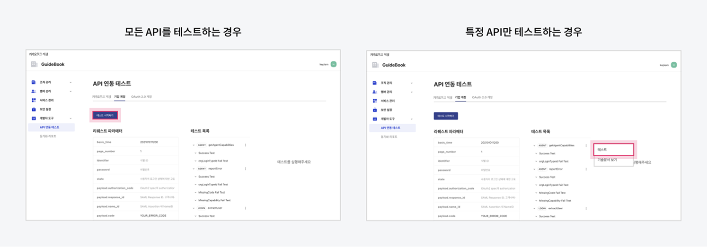Open 멤버 관리 icon in right screenshot sidebar

[375, 92]
